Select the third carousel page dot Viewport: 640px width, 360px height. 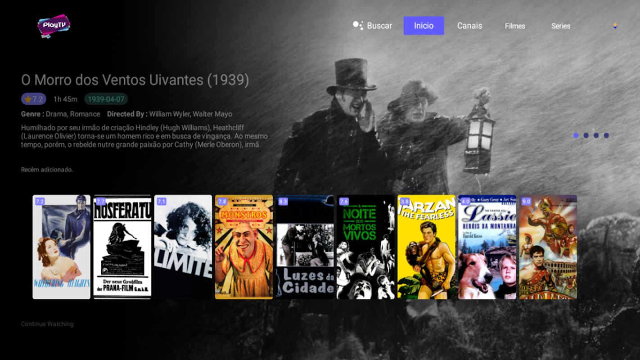[596, 135]
